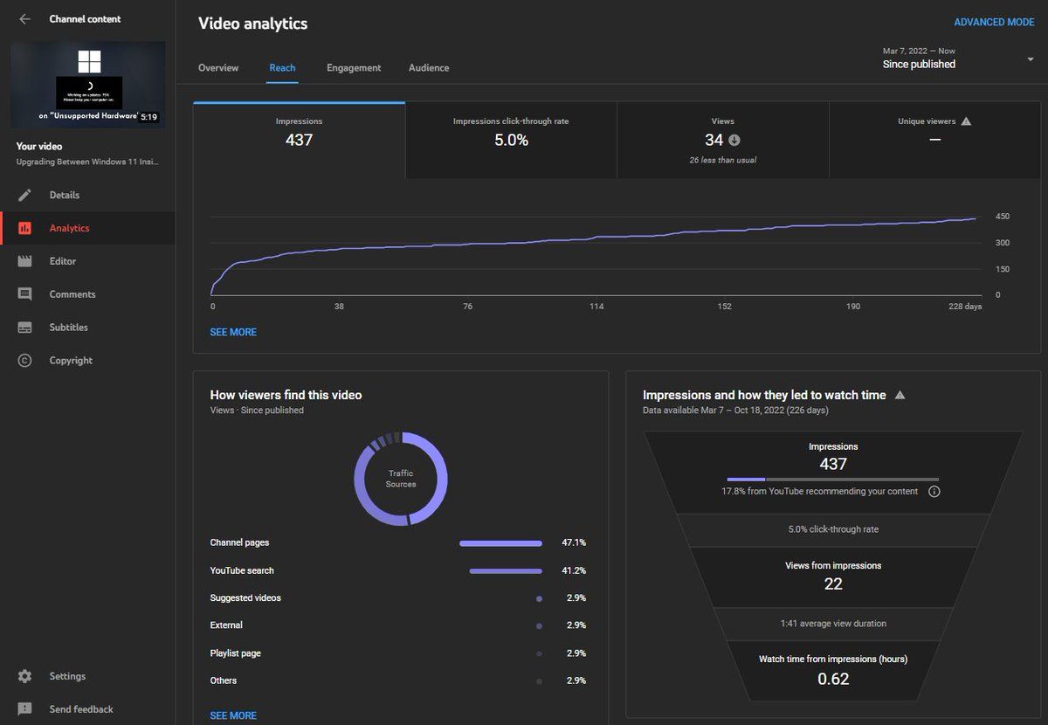This screenshot has height=725, width=1048.
Task: Open the Settings gear icon
Action: (x=25, y=676)
